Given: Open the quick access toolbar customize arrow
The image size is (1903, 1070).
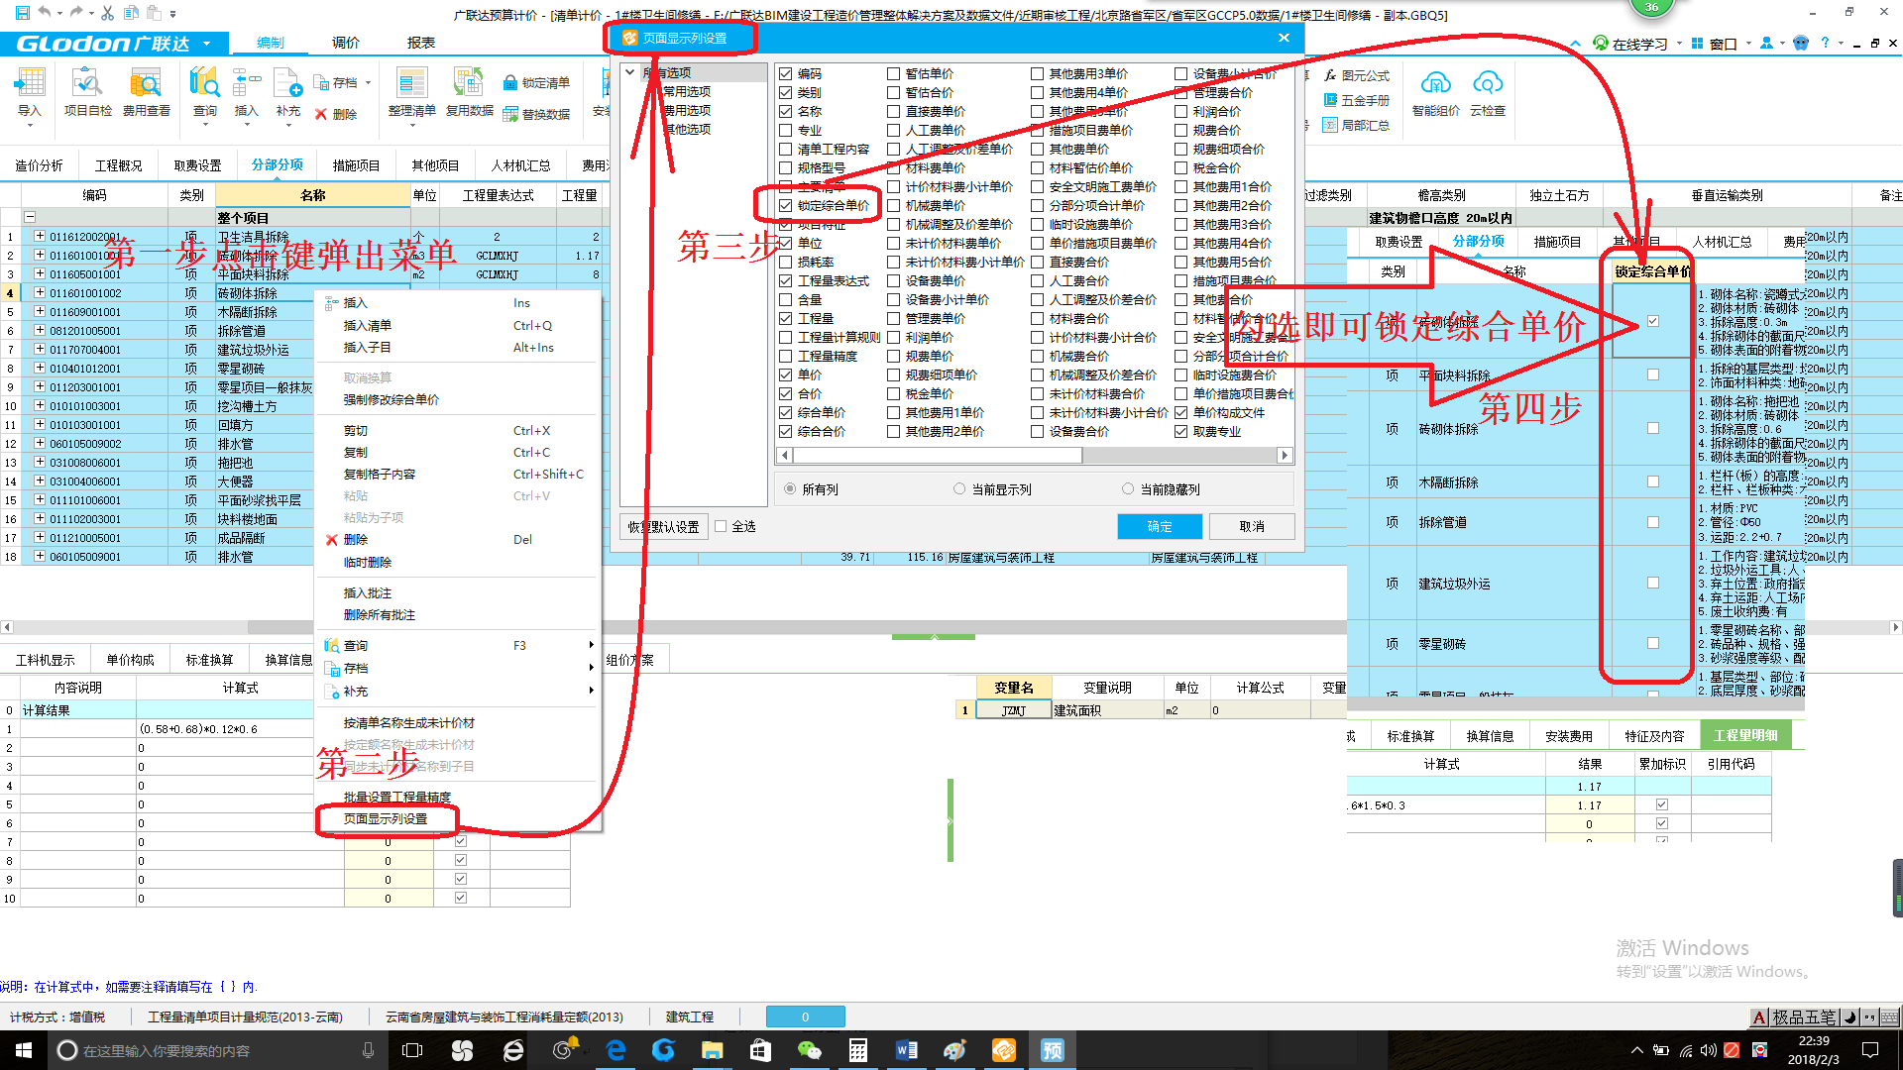Looking at the screenshot, I should 173,14.
